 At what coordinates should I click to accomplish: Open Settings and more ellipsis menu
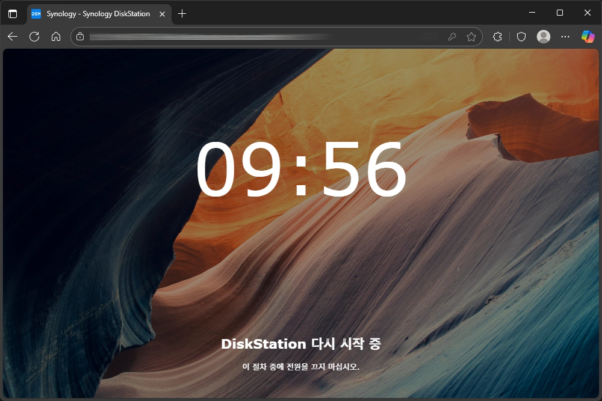tap(565, 37)
